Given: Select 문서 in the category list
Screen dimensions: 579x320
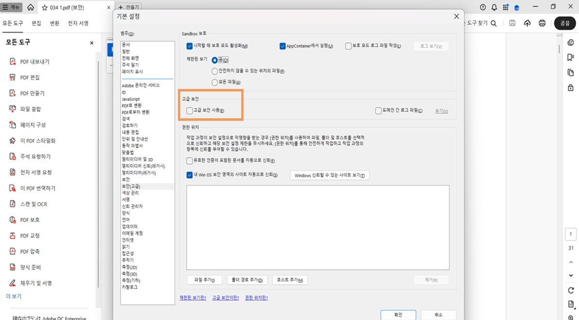Looking at the screenshot, I should pos(126,45).
